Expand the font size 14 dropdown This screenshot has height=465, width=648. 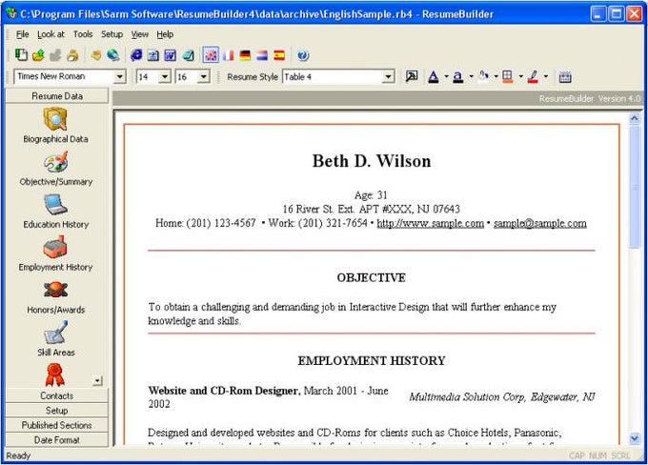point(164,77)
